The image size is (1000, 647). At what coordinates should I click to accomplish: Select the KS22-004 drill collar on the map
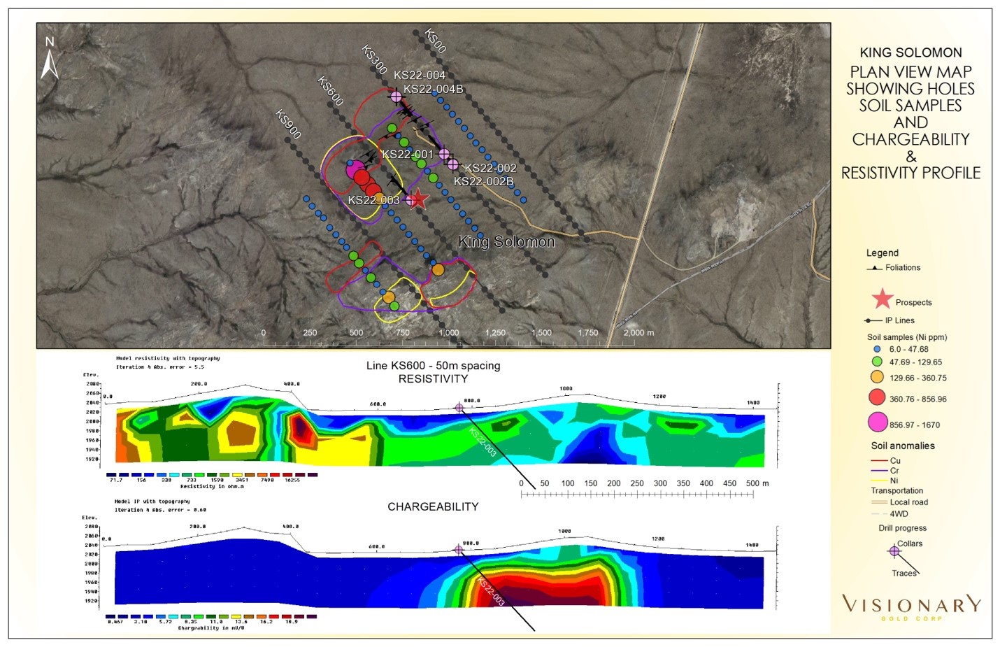coord(396,97)
